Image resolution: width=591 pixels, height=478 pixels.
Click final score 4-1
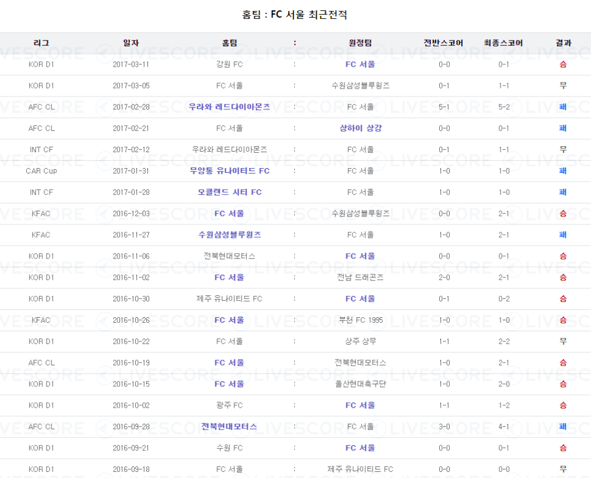point(504,427)
